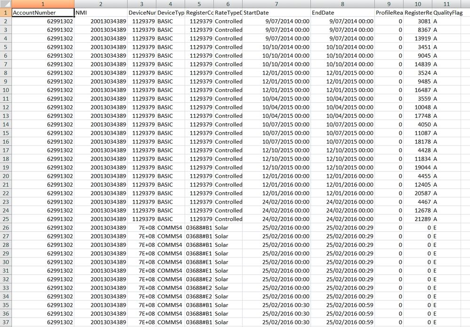The image size is (470, 327).
Task: Click the NMI header cell
Action: 100,12
